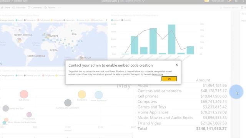This screenshot has height=138, width=246.
Task: Click the Amount legend item on bar chart
Action: 116,20
